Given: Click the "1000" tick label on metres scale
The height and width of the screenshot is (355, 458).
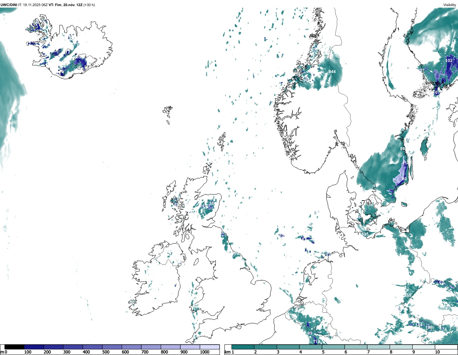Looking at the screenshot, I should pos(205,352).
